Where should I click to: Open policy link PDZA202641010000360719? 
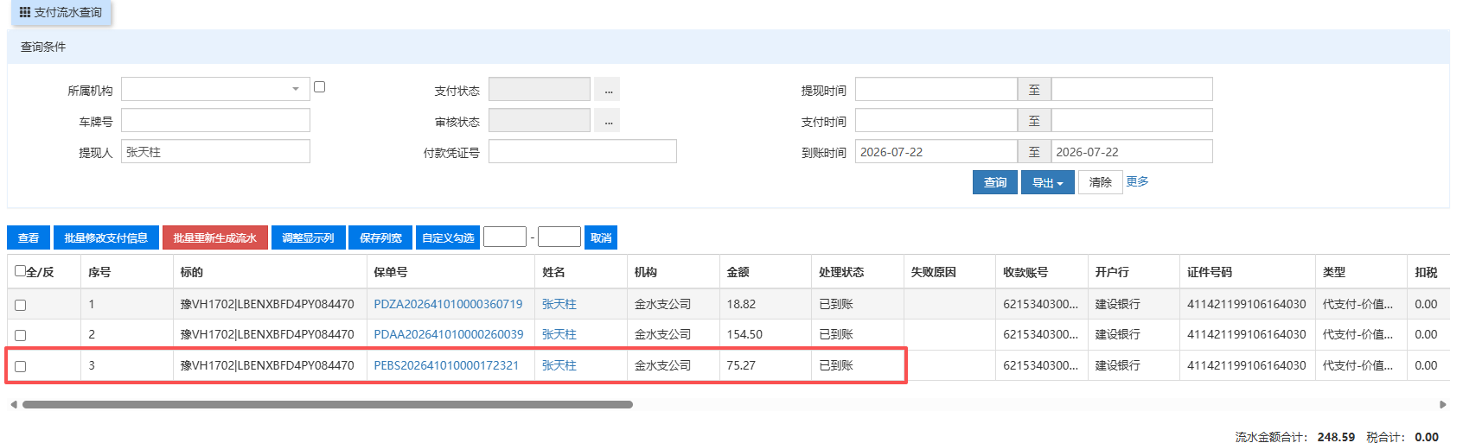point(448,304)
